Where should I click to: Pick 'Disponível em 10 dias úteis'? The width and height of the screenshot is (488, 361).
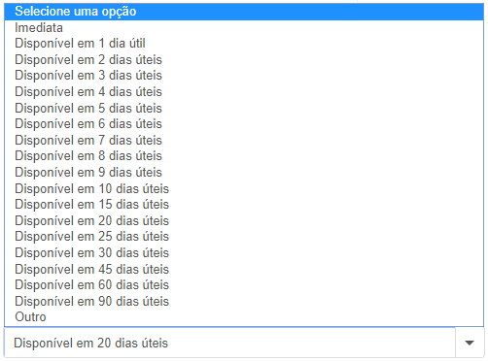[244, 188]
